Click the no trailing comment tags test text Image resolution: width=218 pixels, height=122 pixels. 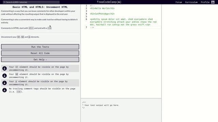point(42,90)
